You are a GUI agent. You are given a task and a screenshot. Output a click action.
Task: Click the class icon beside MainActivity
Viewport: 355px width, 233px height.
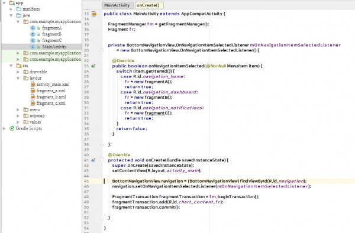33,47
